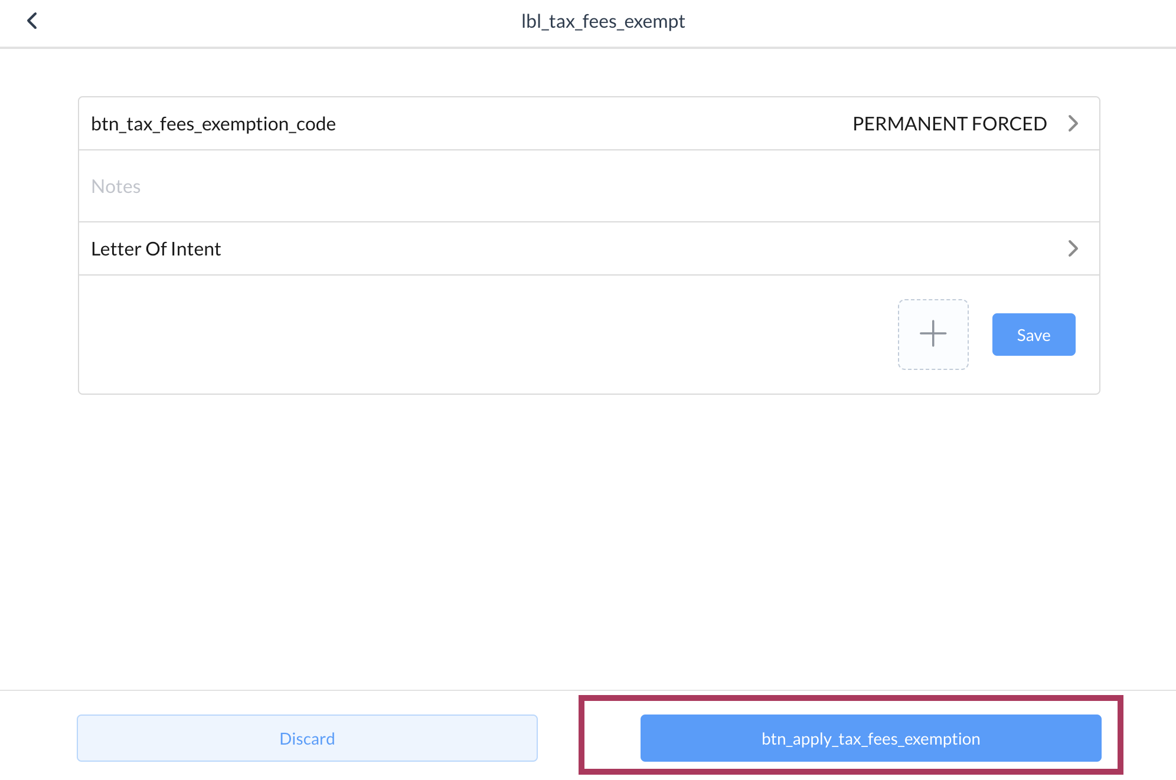The image size is (1176, 780).
Task: Select the PERMANENT FORCED value
Action: pyautogui.click(x=949, y=124)
